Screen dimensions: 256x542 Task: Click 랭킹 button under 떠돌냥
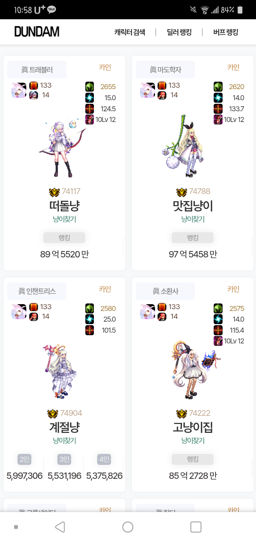(64, 238)
